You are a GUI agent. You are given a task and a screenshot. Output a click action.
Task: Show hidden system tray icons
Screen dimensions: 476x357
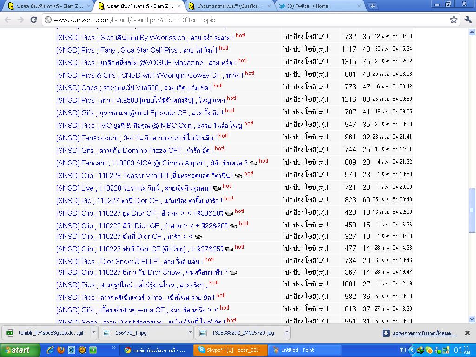412,350
